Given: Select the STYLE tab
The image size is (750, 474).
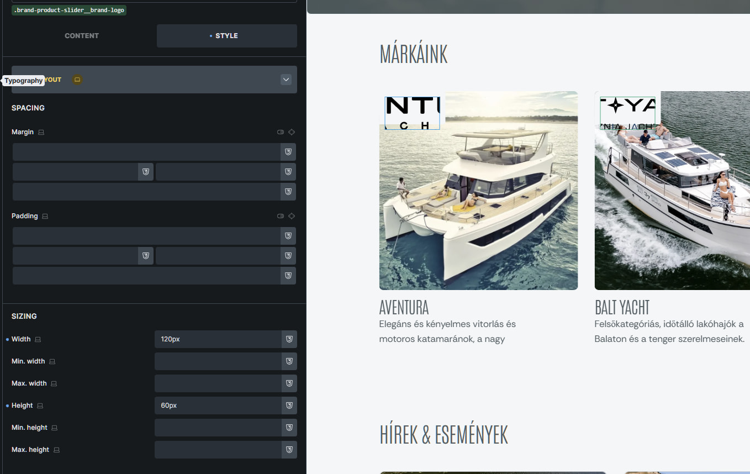Looking at the screenshot, I should point(226,36).
